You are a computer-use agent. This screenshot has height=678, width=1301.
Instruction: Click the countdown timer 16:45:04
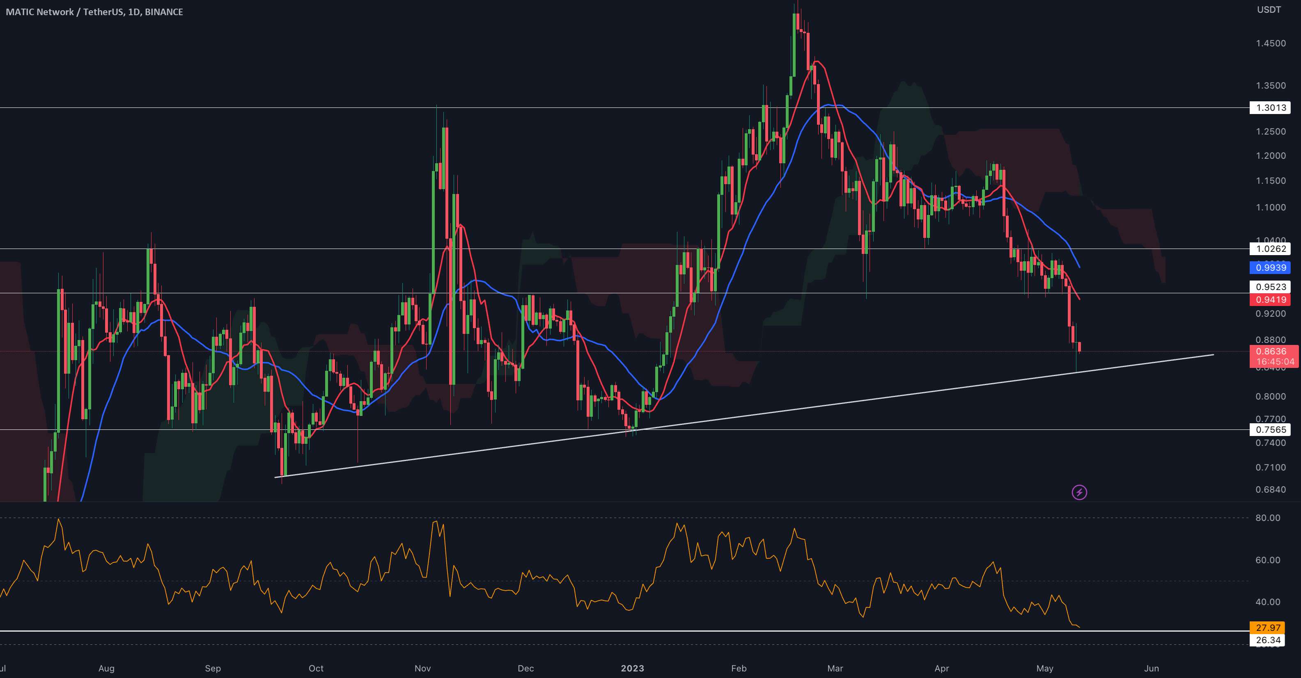coord(1275,362)
